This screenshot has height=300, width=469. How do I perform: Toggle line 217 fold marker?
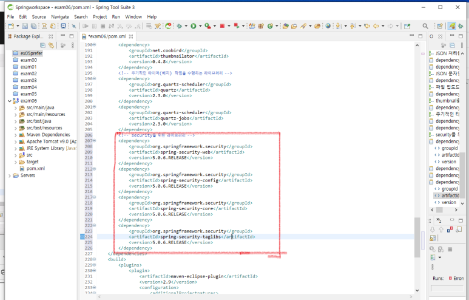pos(95,197)
